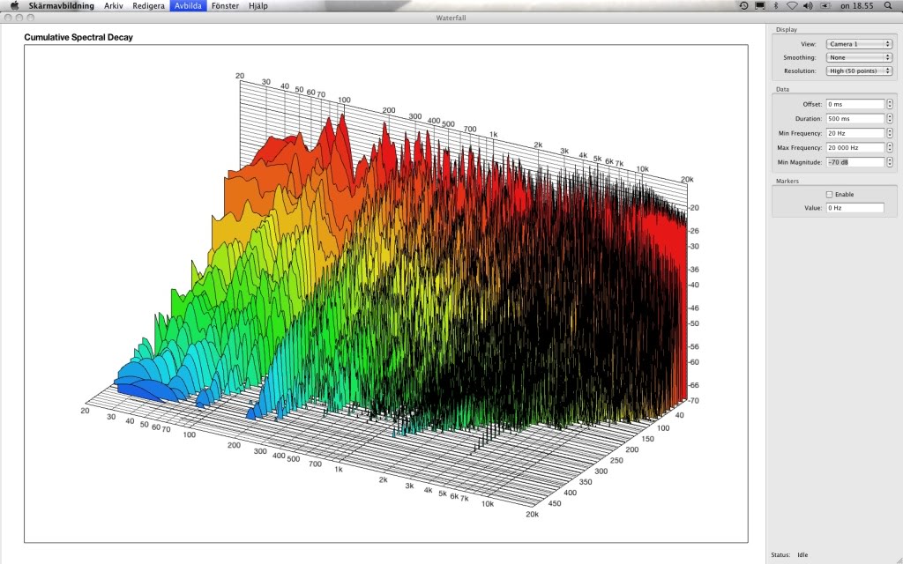
Task: Click the -46 magnitude axis label
Action: pyautogui.click(x=693, y=308)
